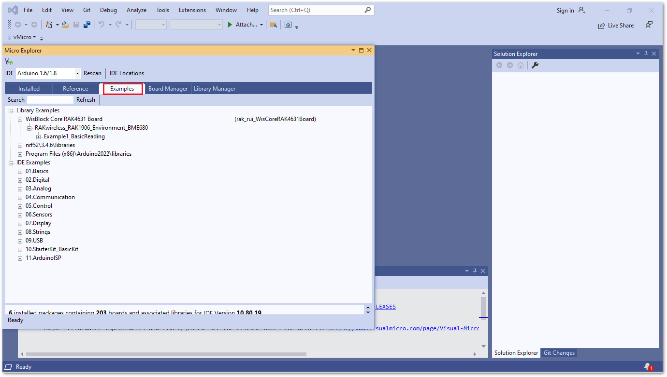Click the person icon next to Sign in
The width and height of the screenshot is (667, 377).
pos(582,10)
